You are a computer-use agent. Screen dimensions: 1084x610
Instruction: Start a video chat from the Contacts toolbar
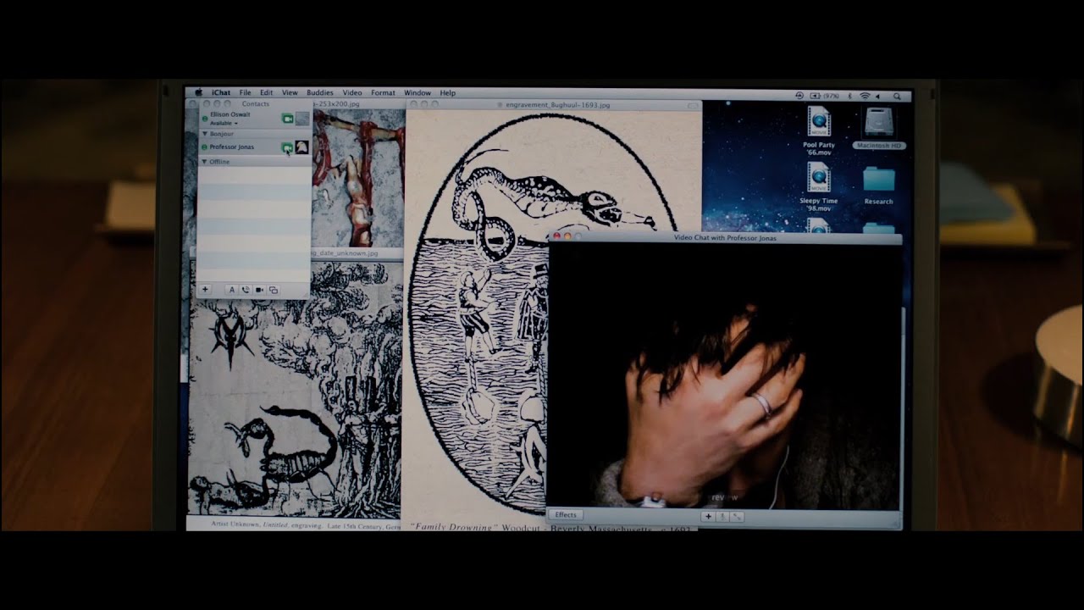(259, 290)
